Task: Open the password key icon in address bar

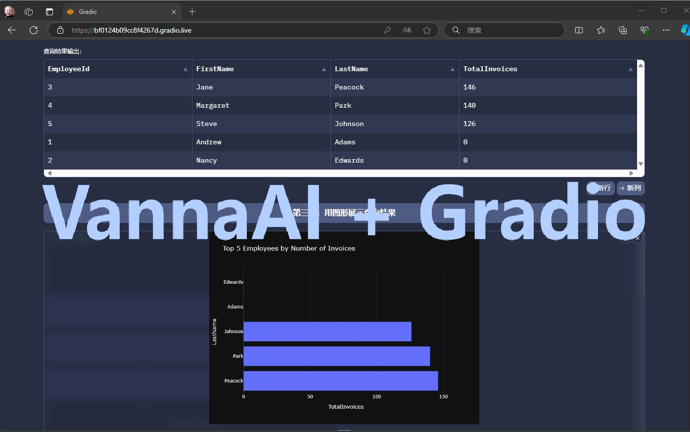Action: point(387,30)
